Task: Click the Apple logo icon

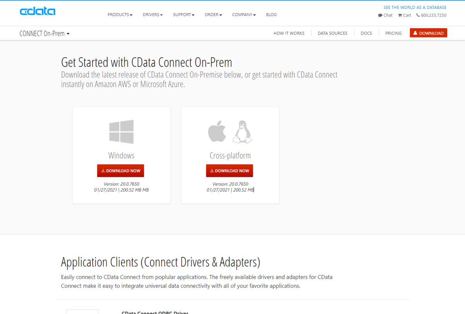Action: [x=217, y=131]
